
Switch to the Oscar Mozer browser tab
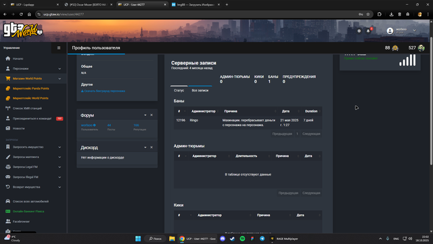pos(88,5)
